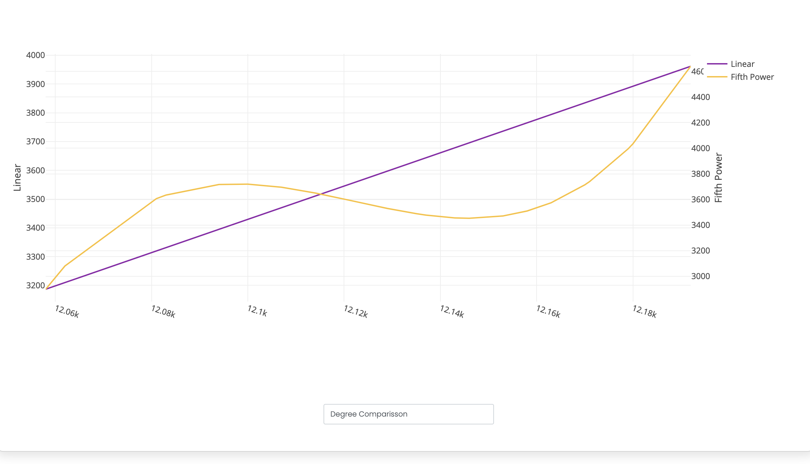
Task: Click the left axis title Linear
Action: [17, 177]
